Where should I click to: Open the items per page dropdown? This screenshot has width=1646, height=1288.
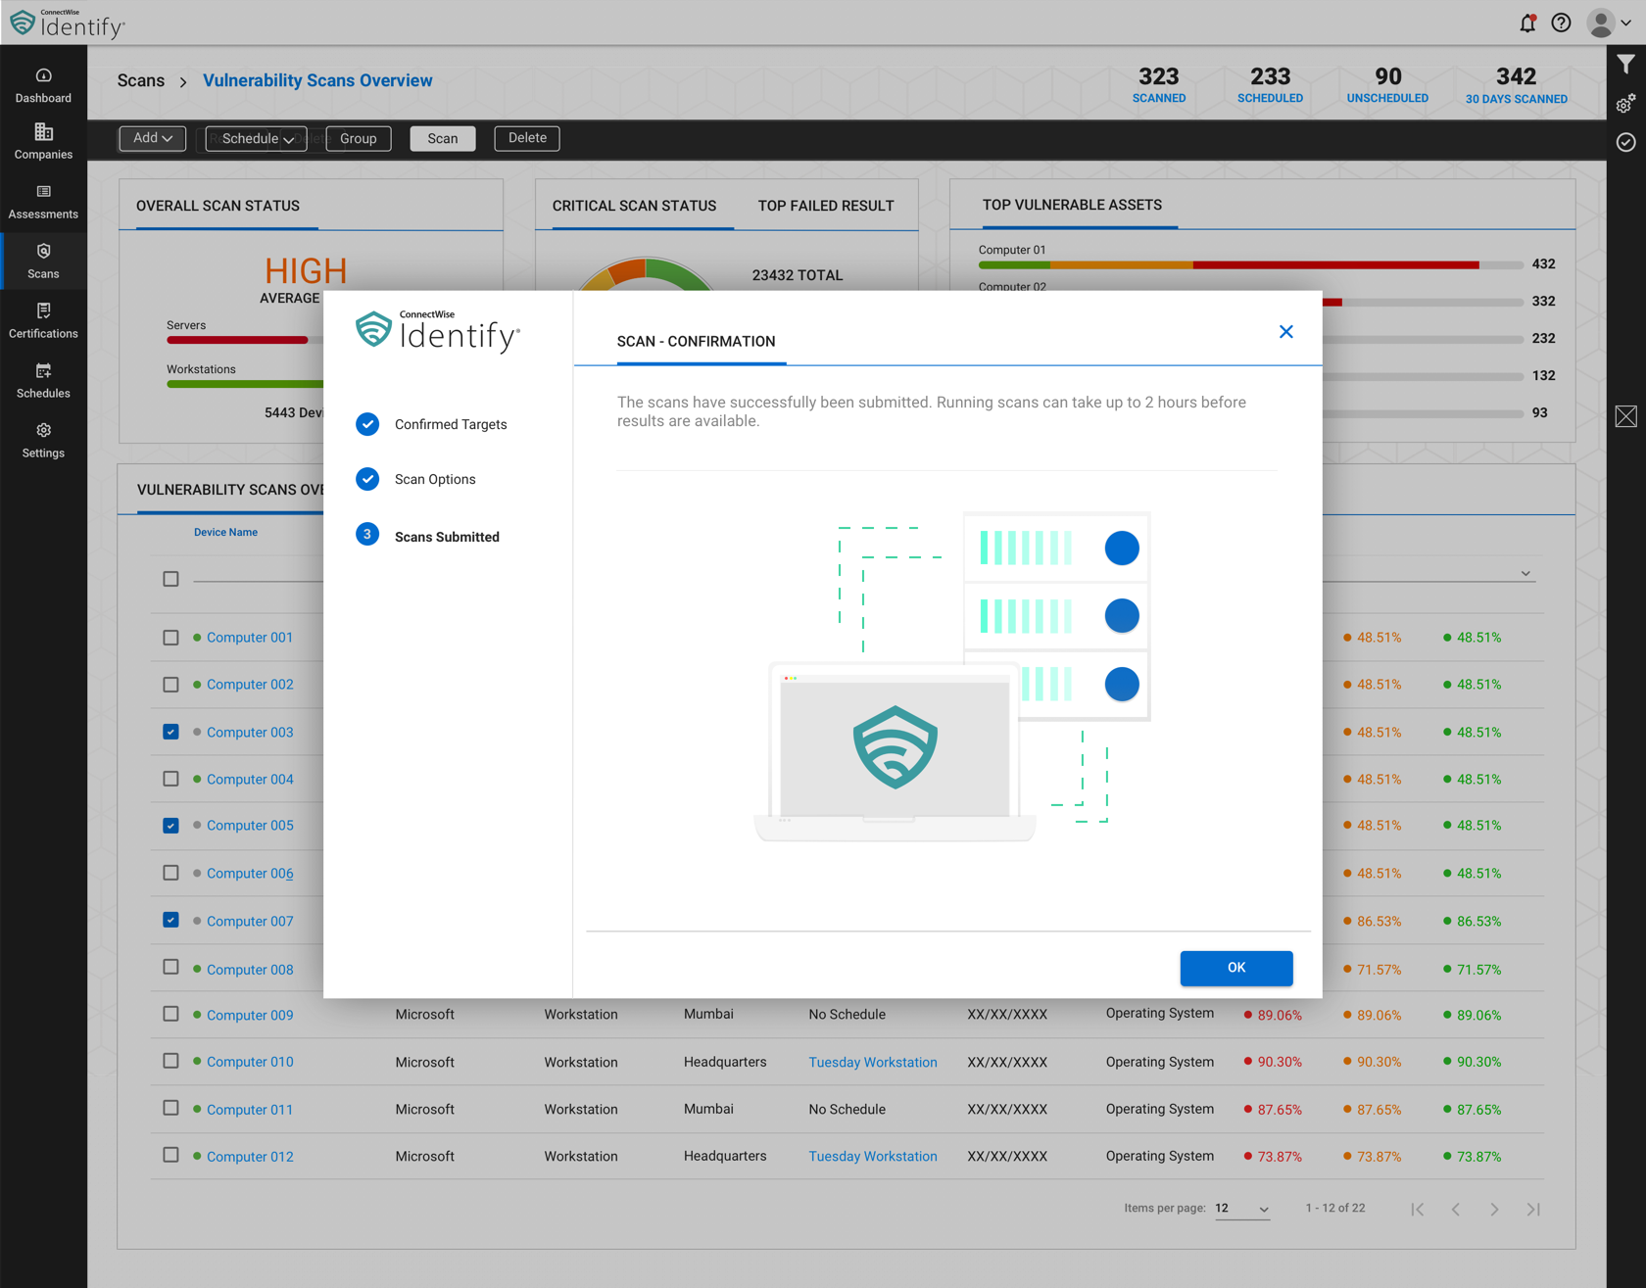pyautogui.click(x=1241, y=1209)
